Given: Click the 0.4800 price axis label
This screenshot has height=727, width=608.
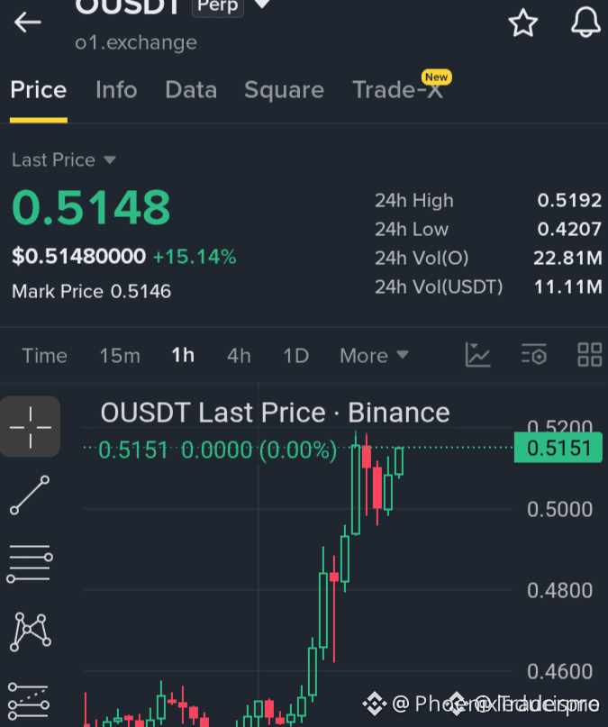Looking at the screenshot, I should [x=559, y=590].
